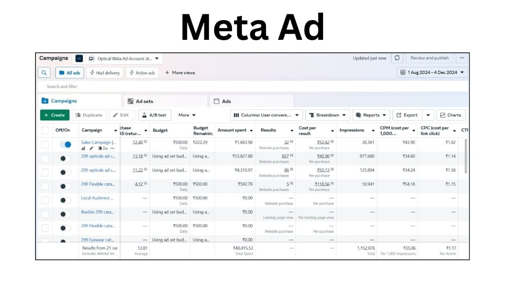505x284 pixels.
Task: Click the search magnifier icon
Action: 44,73
